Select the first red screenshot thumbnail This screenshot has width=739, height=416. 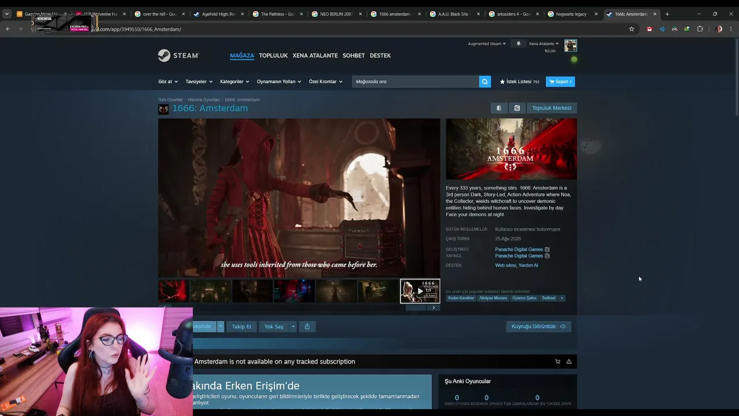[x=173, y=291]
